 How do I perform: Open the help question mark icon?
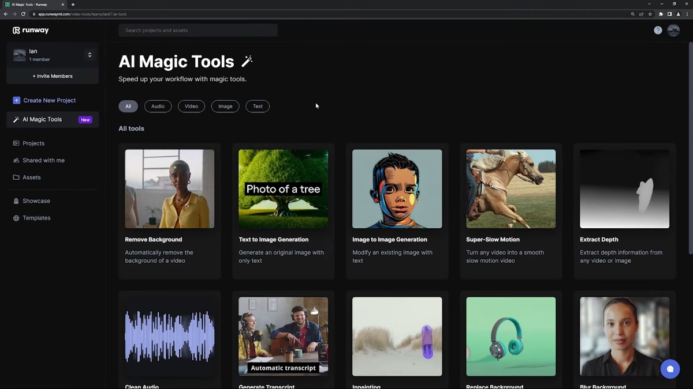coord(658,30)
